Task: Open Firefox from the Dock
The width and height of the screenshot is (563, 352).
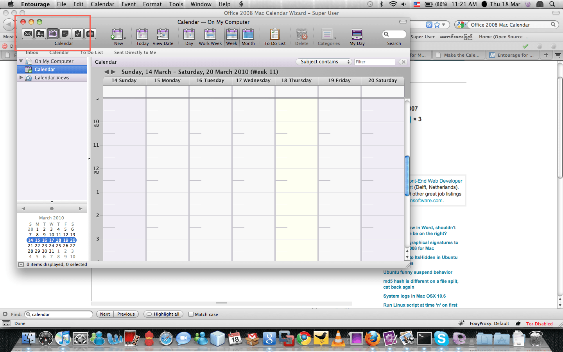Action: click(x=373, y=338)
